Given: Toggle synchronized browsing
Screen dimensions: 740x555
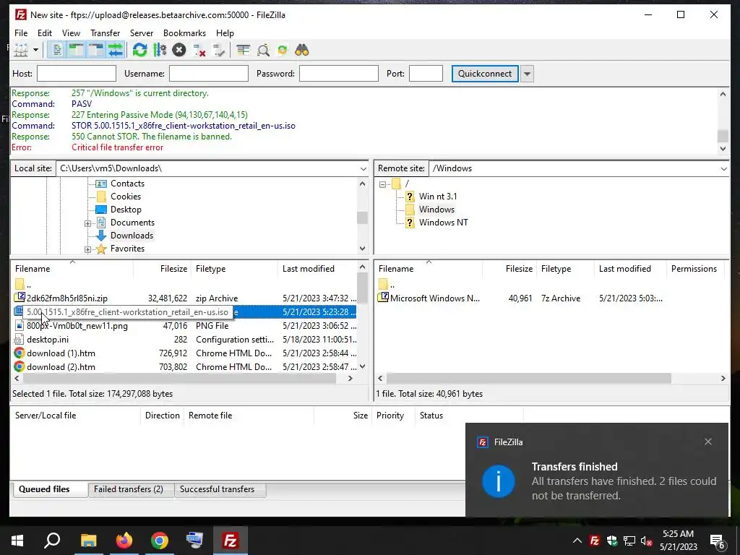Looking at the screenshot, I should tap(283, 50).
